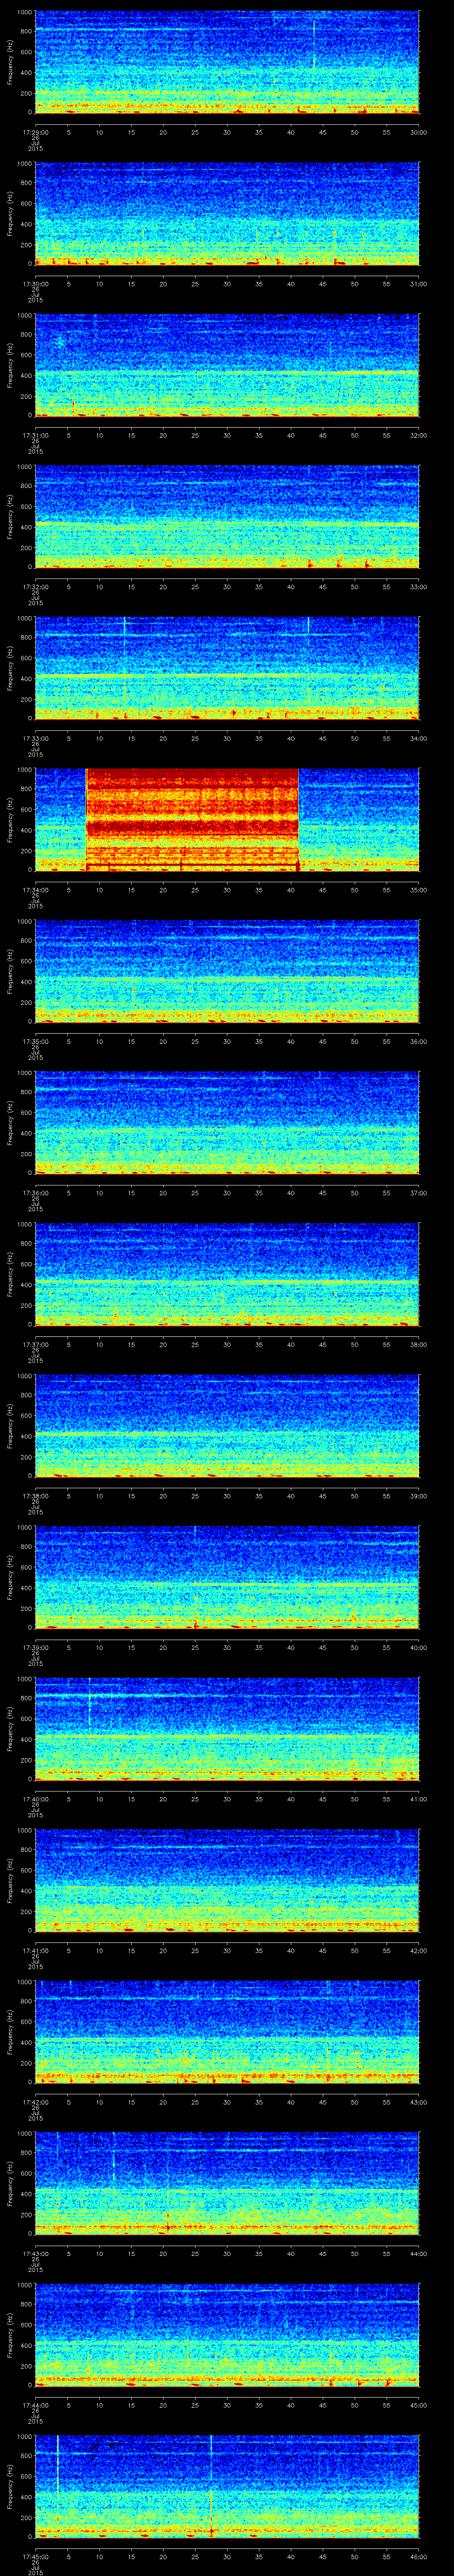Viewport: 454px width, 2576px height.
Task: Select the red broadband burst in the 17:34 spectrogram
Action: pos(192,819)
